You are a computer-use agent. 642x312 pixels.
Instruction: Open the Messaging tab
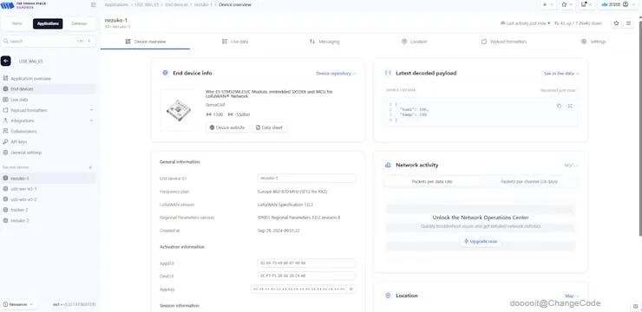click(324, 42)
